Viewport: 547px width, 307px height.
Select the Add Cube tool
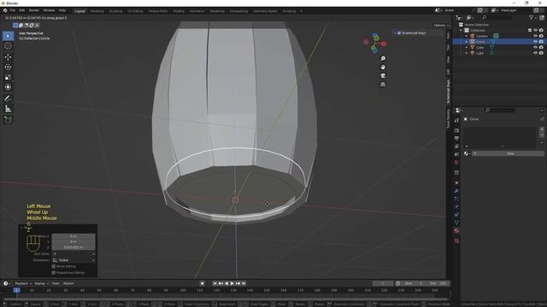point(8,119)
